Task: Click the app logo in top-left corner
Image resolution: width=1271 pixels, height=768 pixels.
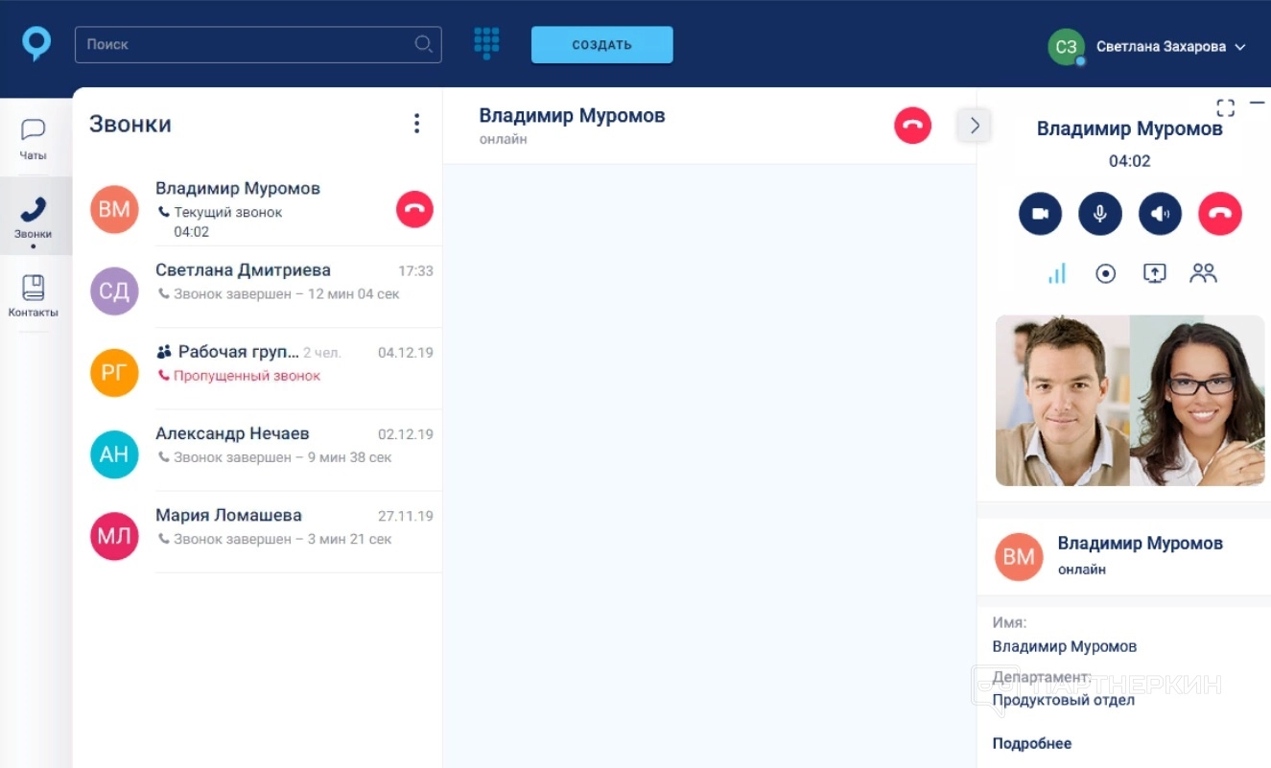Action: pyautogui.click(x=36, y=44)
